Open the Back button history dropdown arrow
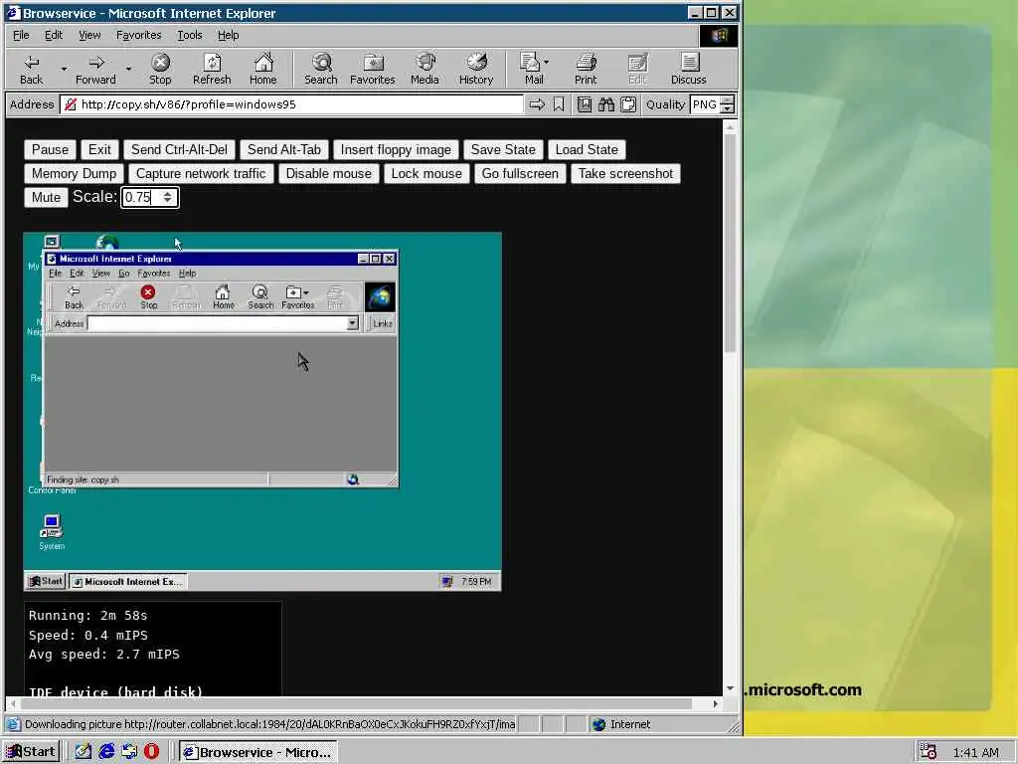The height and width of the screenshot is (764, 1018). tap(64, 69)
